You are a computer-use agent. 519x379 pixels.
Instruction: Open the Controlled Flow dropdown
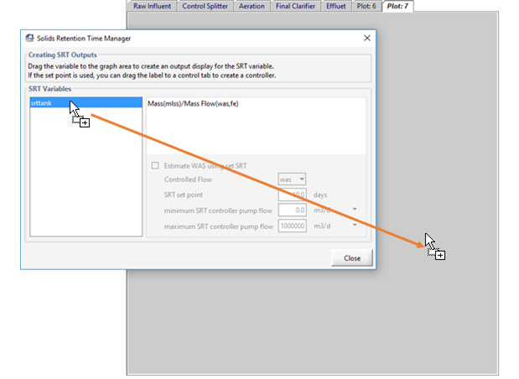point(292,179)
